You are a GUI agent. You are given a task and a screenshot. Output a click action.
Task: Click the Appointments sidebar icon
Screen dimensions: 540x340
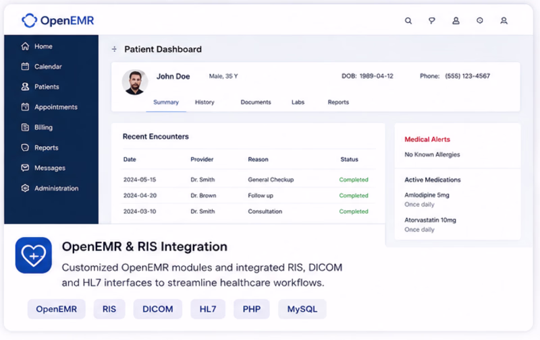[x=25, y=107]
